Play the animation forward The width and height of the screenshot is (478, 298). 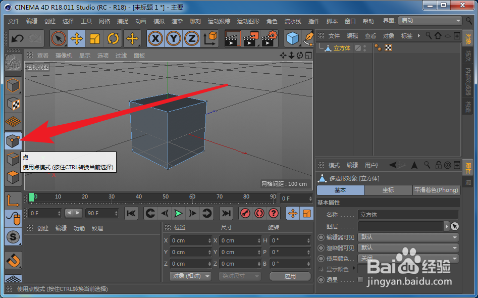coord(178,213)
